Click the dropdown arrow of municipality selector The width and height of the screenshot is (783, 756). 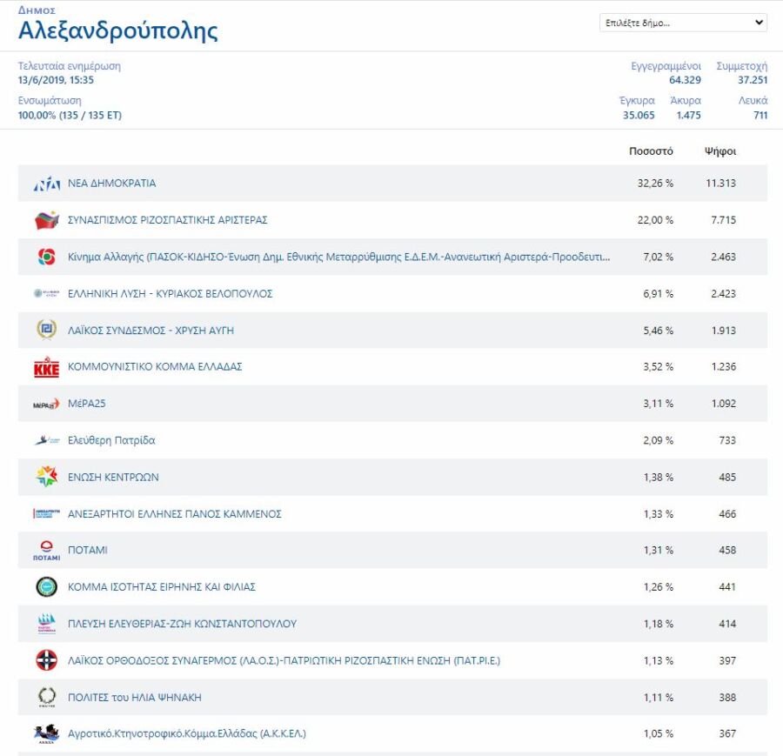pos(759,23)
